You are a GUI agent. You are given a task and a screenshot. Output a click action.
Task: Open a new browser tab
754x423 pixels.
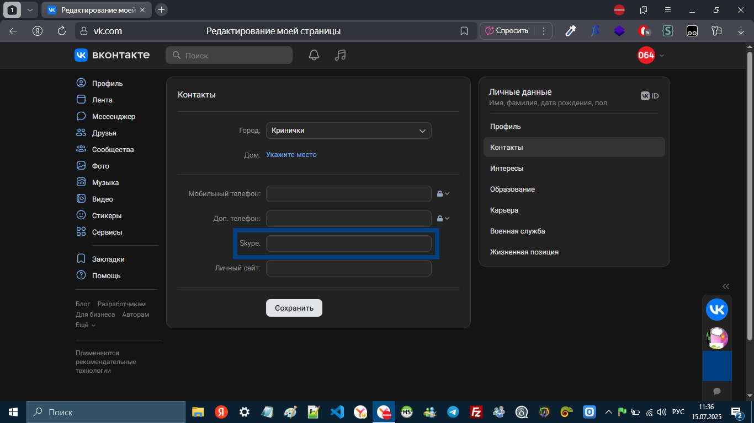(x=161, y=10)
